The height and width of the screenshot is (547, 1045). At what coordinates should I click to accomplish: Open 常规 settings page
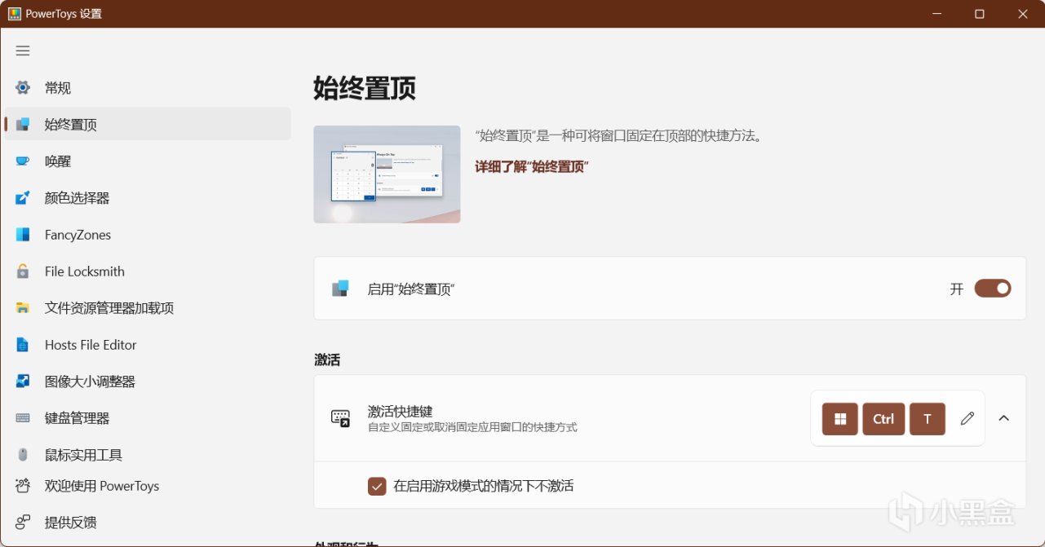(x=148, y=88)
